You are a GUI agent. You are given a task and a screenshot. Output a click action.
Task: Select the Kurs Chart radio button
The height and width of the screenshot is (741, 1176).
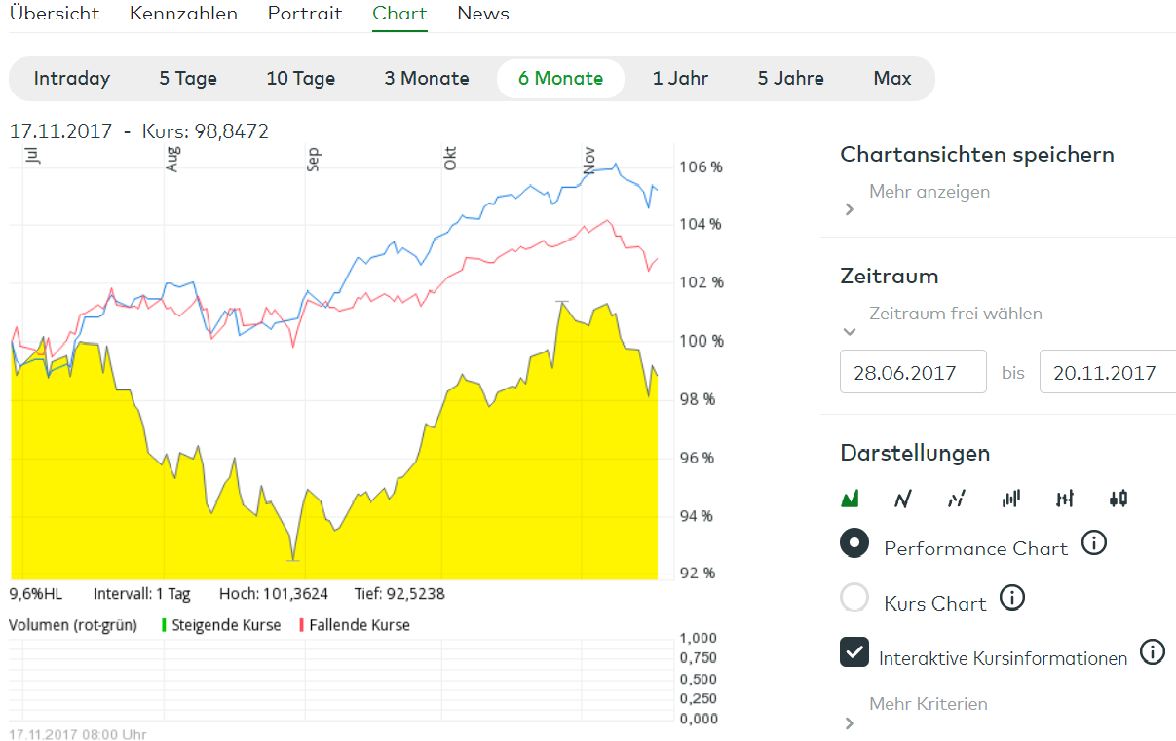(854, 598)
